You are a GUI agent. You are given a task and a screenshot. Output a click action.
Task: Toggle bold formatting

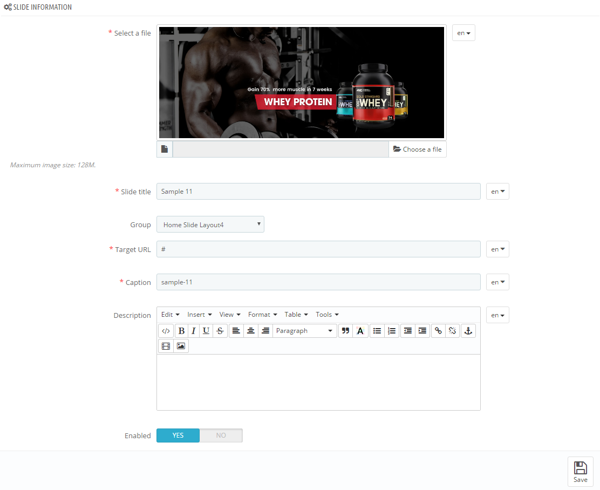[x=182, y=331]
